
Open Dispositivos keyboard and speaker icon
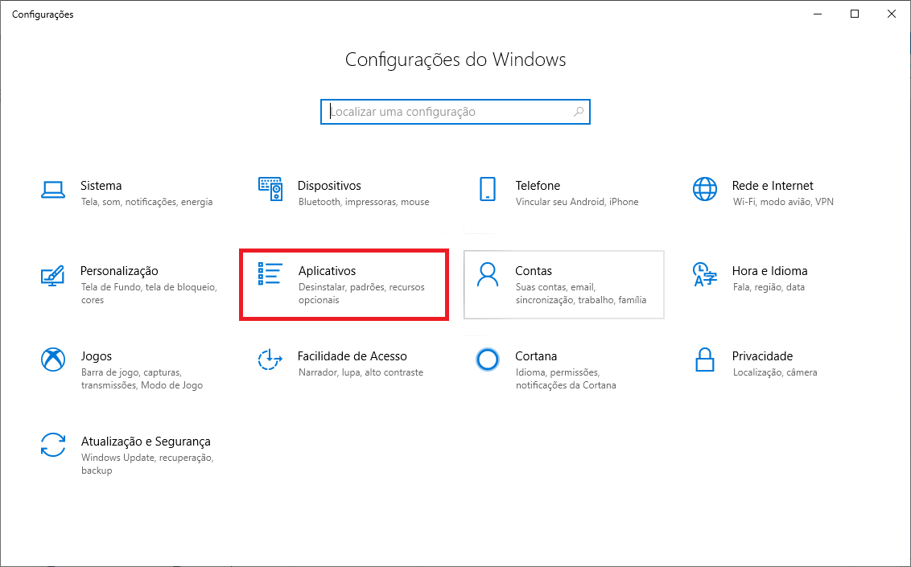[x=270, y=190]
